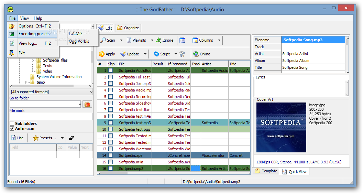The image size is (363, 194).
Task: Click the browse folder icon beside Go to folder
Action: [87, 104]
